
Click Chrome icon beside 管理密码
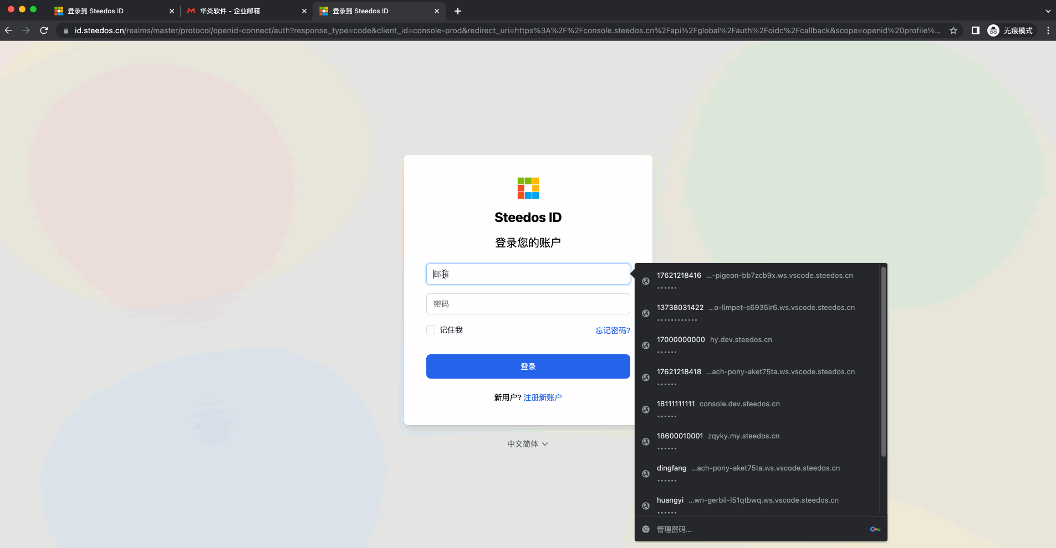646,529
